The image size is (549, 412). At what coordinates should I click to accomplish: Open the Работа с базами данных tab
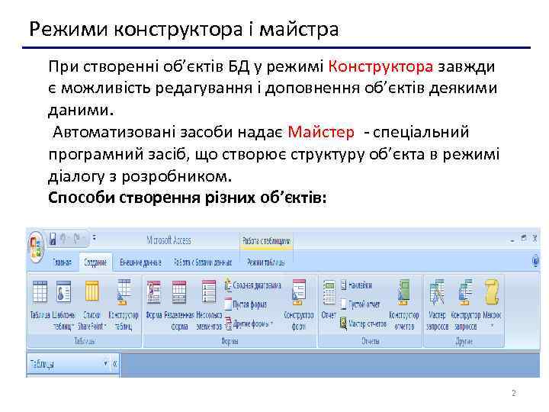(203, 262)
